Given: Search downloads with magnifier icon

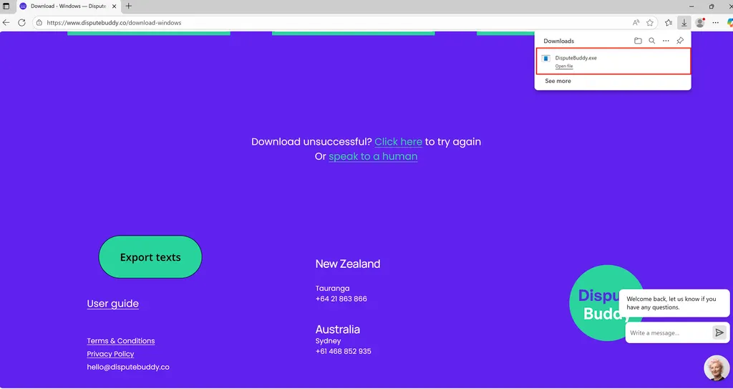Looking at the screenshot, I should tap(651, 41).
